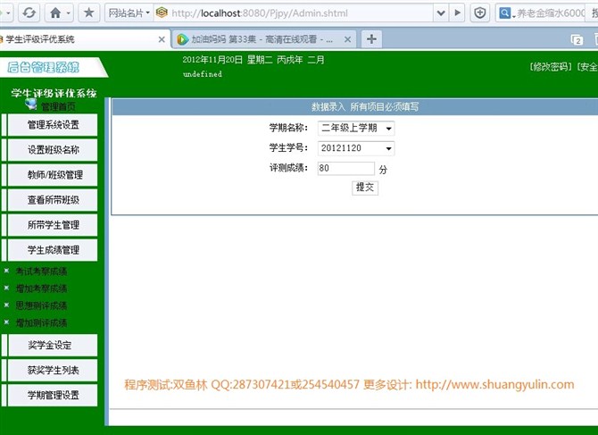The height and width of the screenshot is (435, 598).
Task: Collapse 学生成绩管理 menu
Action: 53,250
